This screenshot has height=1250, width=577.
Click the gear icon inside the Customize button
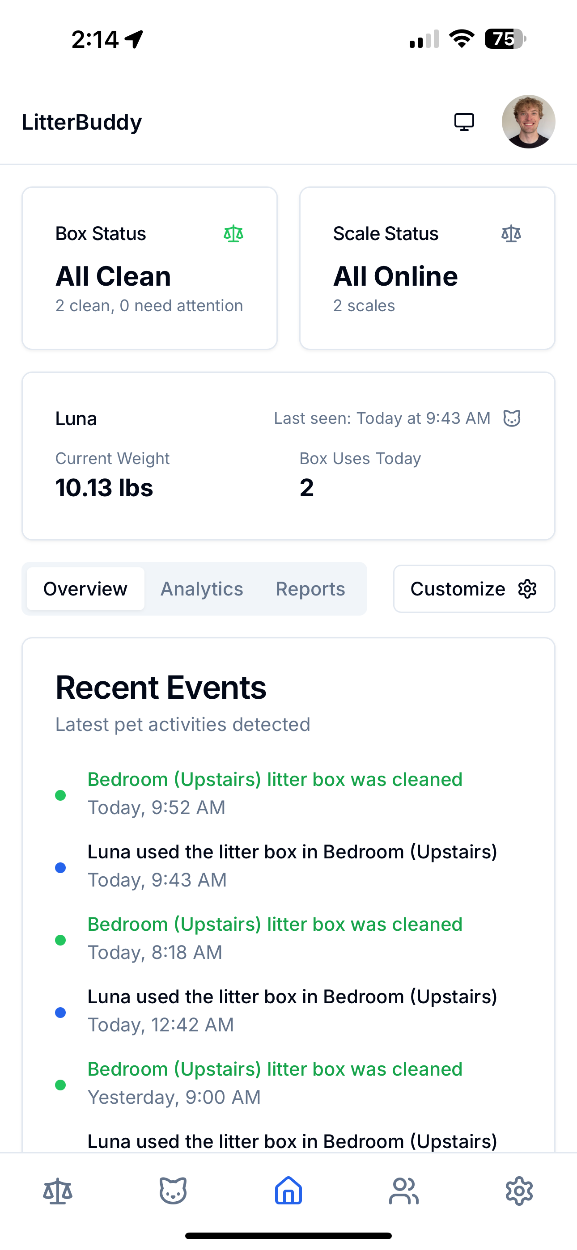(527, 589)
